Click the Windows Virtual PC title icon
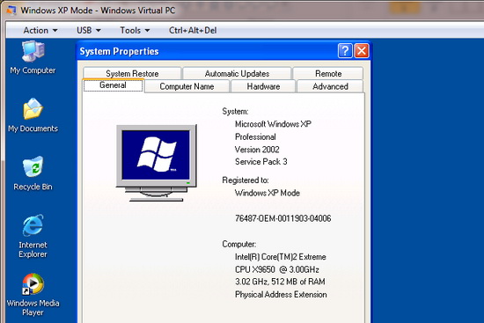The image size is (484, 323). coord(11,11)
